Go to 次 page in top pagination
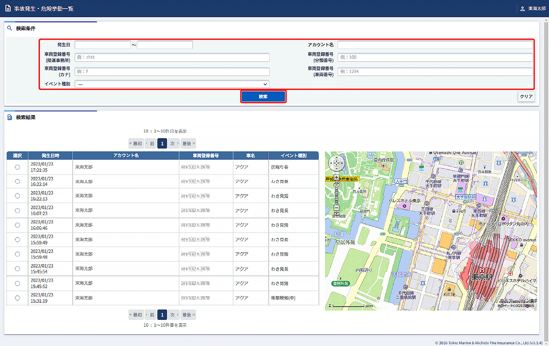Image resolution: width=549 pixels, height=346 pixels. 173,144
